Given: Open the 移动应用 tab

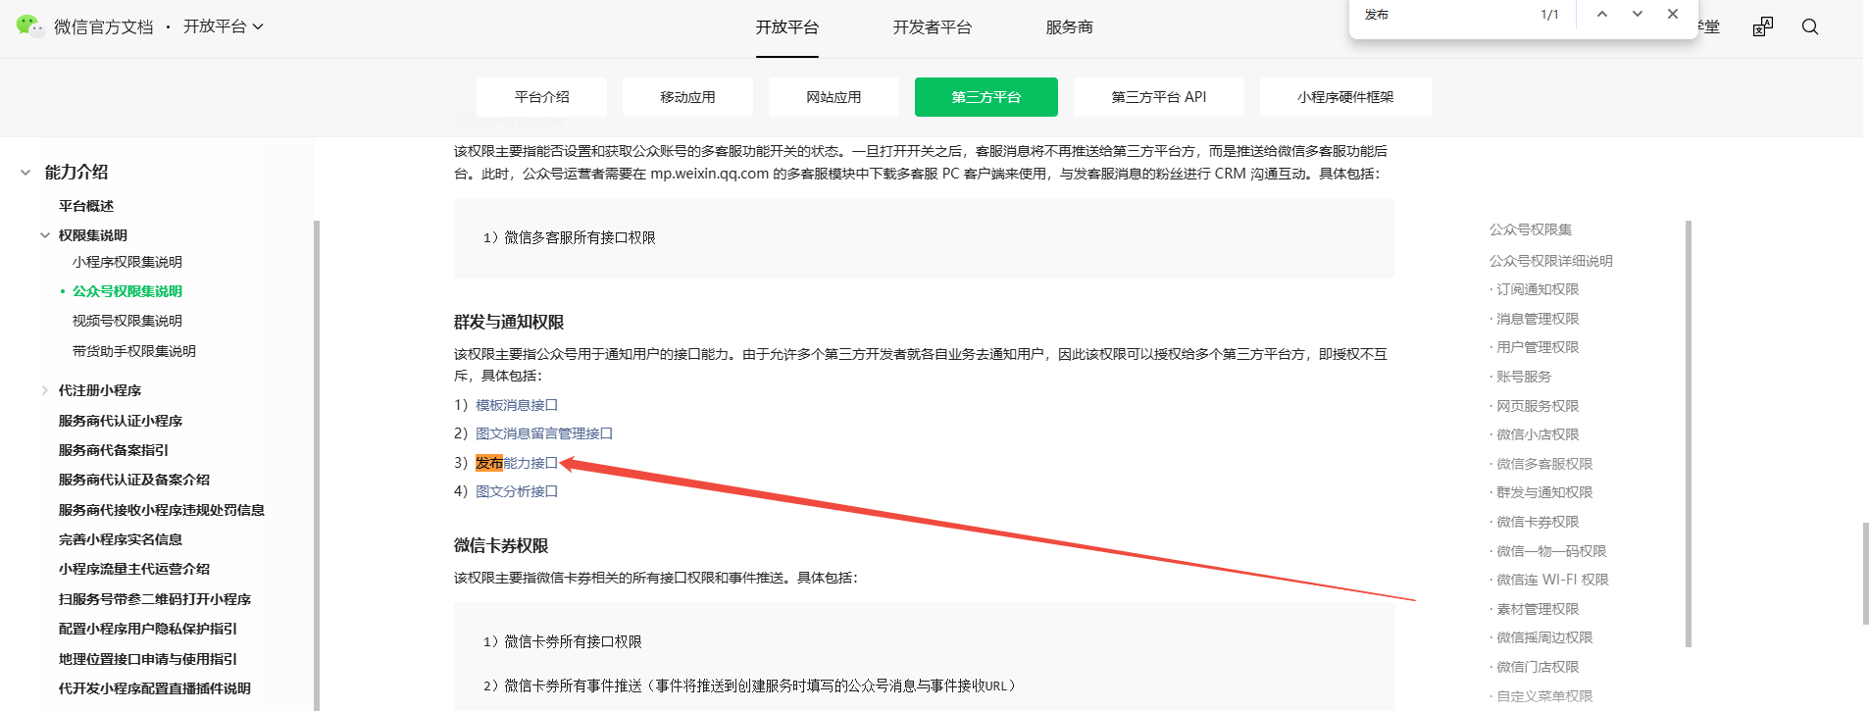Looking at the screenshot, I should (687, 97).
